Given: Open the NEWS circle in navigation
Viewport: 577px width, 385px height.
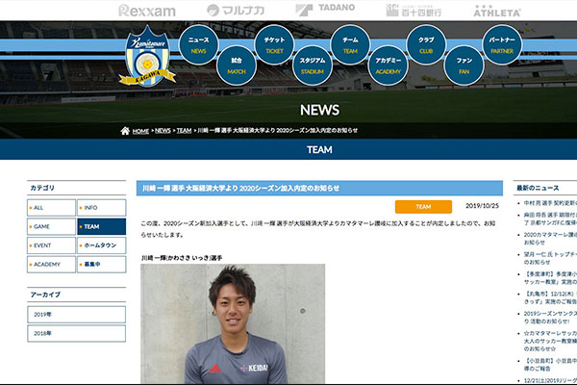Looking at the screenshot, I should point(198,45).
